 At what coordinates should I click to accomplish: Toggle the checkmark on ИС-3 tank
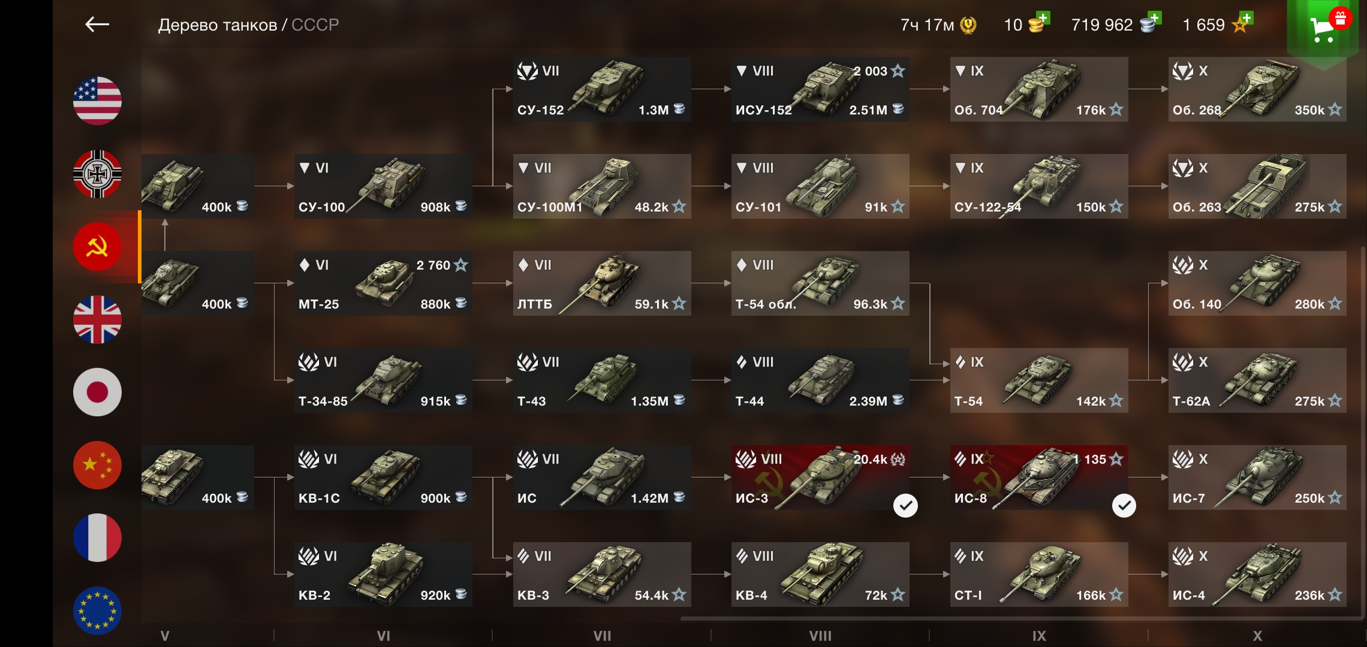tap(905, 506)
